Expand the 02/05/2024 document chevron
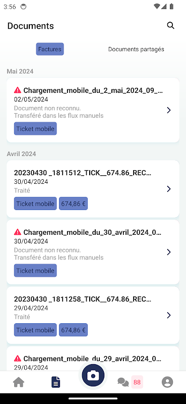The width and height of the screenshot is (186, 404). [169, 110]
